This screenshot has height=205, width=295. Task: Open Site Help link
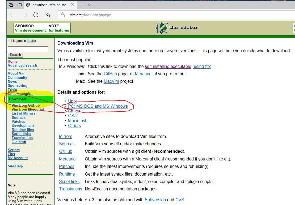(x=15, y=166)
